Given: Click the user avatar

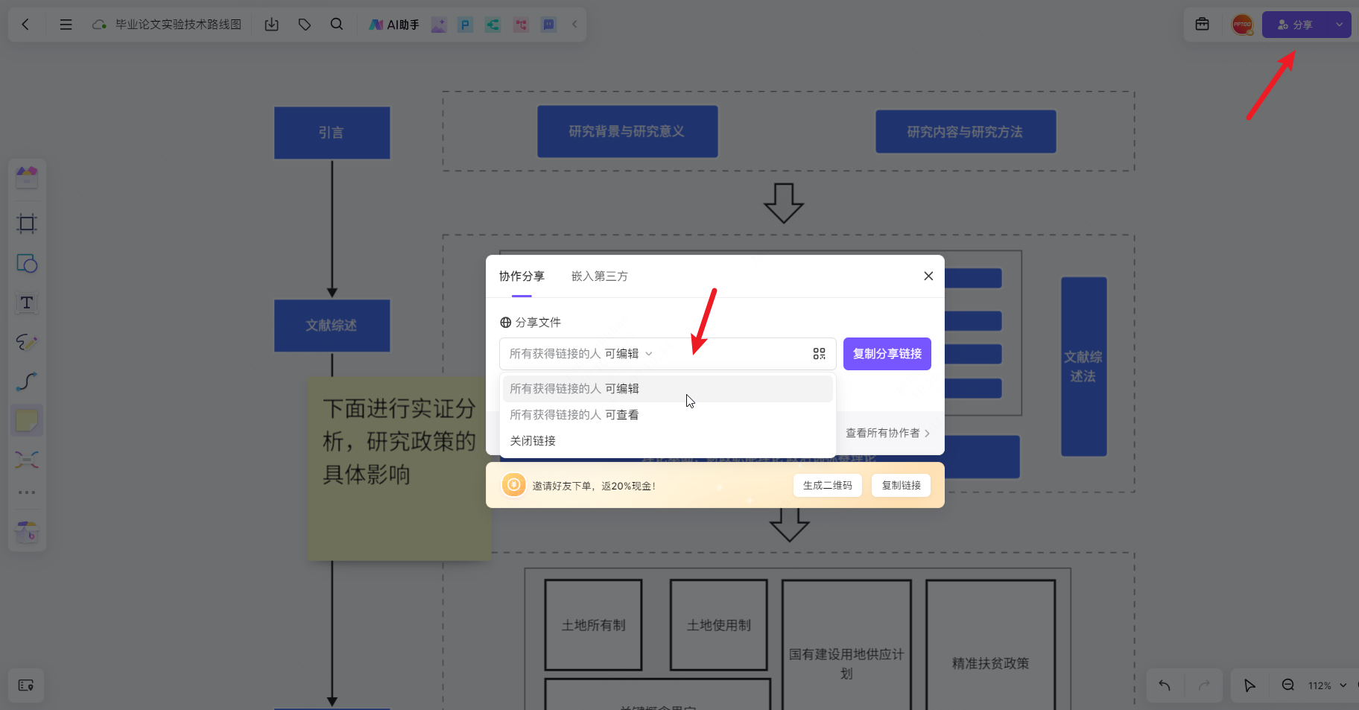Looking at the screenshot, I should [x=1242, y=25].
